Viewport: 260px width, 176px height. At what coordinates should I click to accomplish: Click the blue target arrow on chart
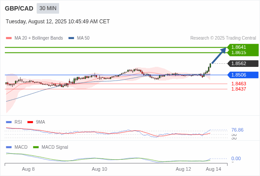pyautogui.click(x=219, y=55)
